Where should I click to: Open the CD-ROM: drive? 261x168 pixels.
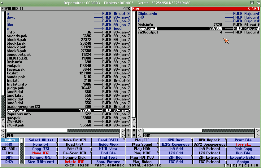[x=10, y=149]
